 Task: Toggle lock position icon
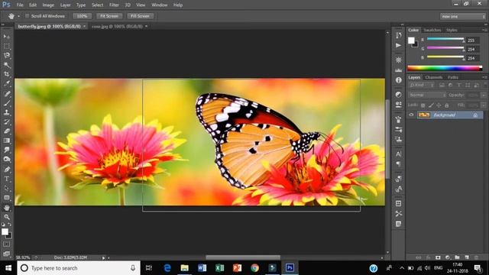pos(439,105)
